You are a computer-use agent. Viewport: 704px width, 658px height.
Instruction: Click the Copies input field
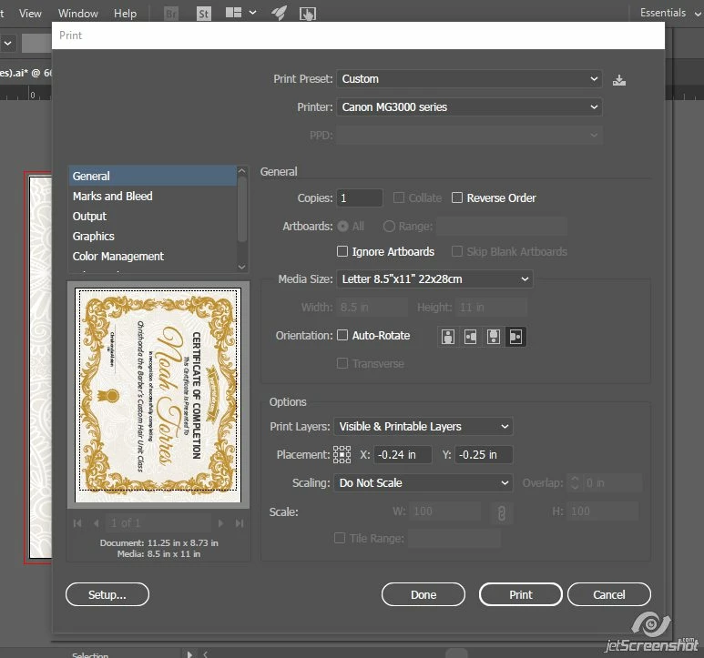(x=360, y=197)
